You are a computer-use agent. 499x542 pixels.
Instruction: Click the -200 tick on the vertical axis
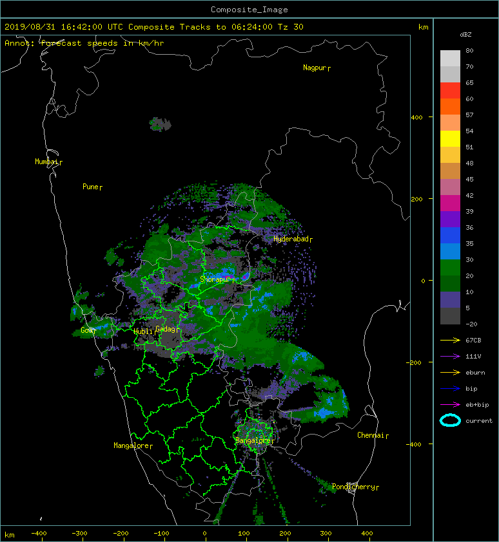click(414, 362)
